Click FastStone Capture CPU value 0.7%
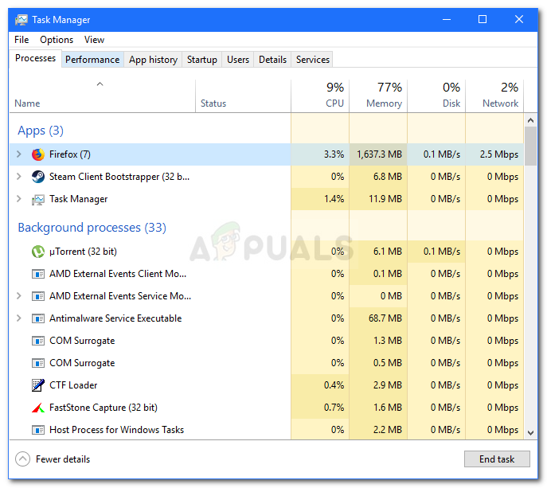547x488 pixels. point(334,408)
